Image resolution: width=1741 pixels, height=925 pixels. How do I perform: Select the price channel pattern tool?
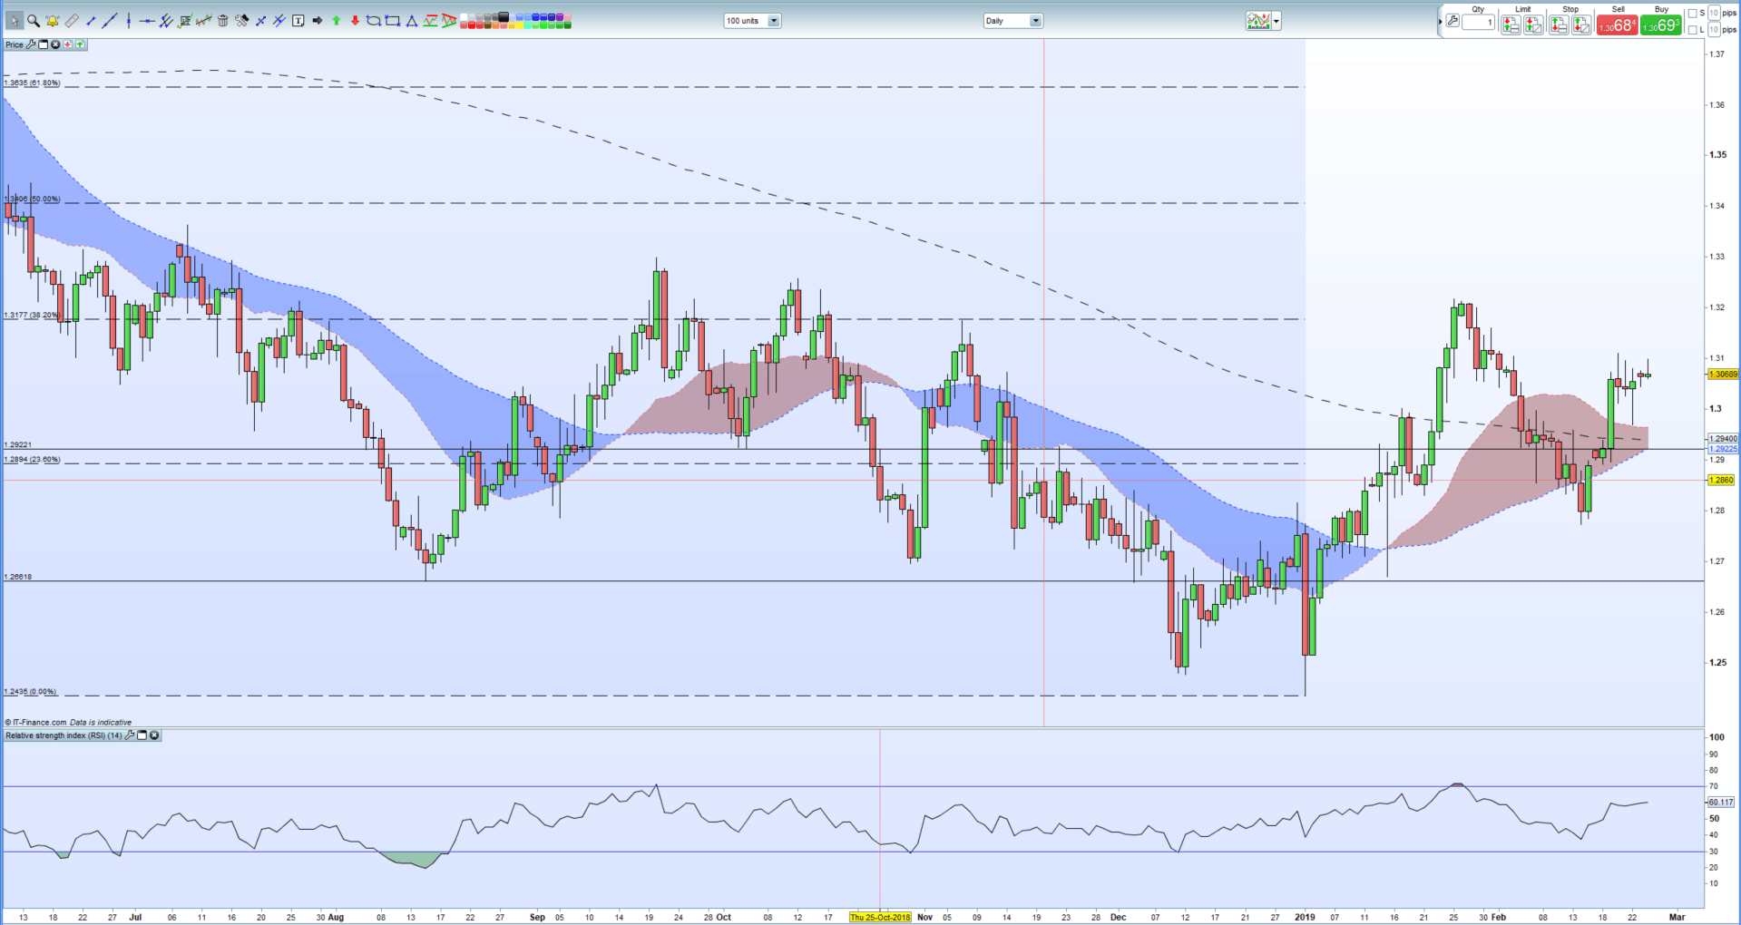[x=430, y=21]
